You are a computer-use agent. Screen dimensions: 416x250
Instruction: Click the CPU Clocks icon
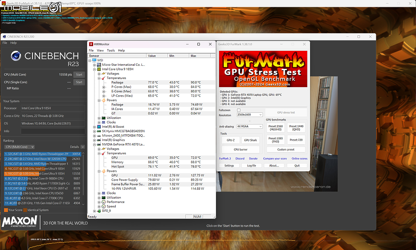[104, 122]
